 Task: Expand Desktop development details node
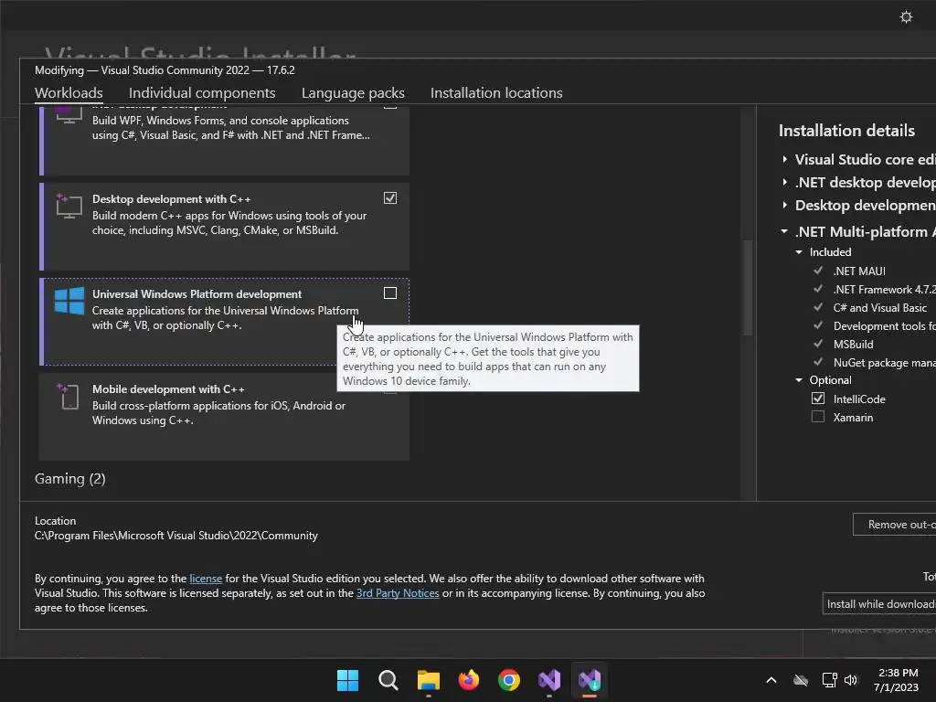(x=785, y=205)
